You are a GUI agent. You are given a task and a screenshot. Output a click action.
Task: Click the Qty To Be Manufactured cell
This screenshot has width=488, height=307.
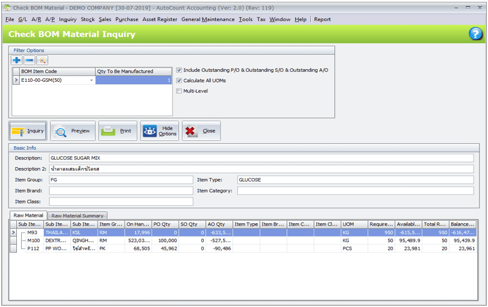coord(133,80)
